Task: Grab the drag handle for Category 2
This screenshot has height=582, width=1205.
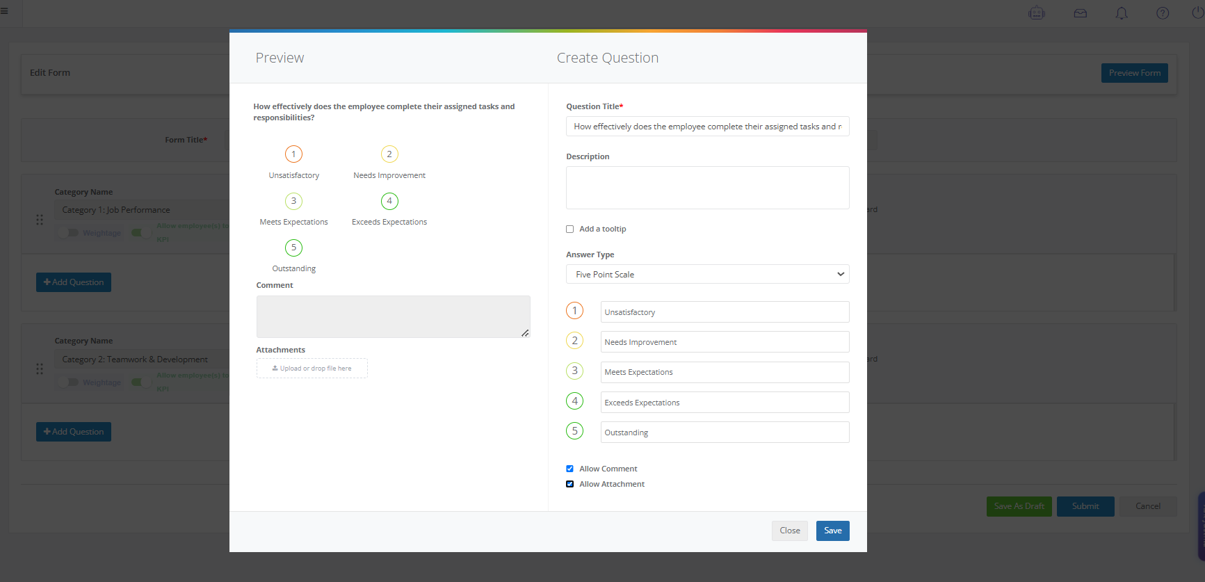Action: tap(40, 369)
